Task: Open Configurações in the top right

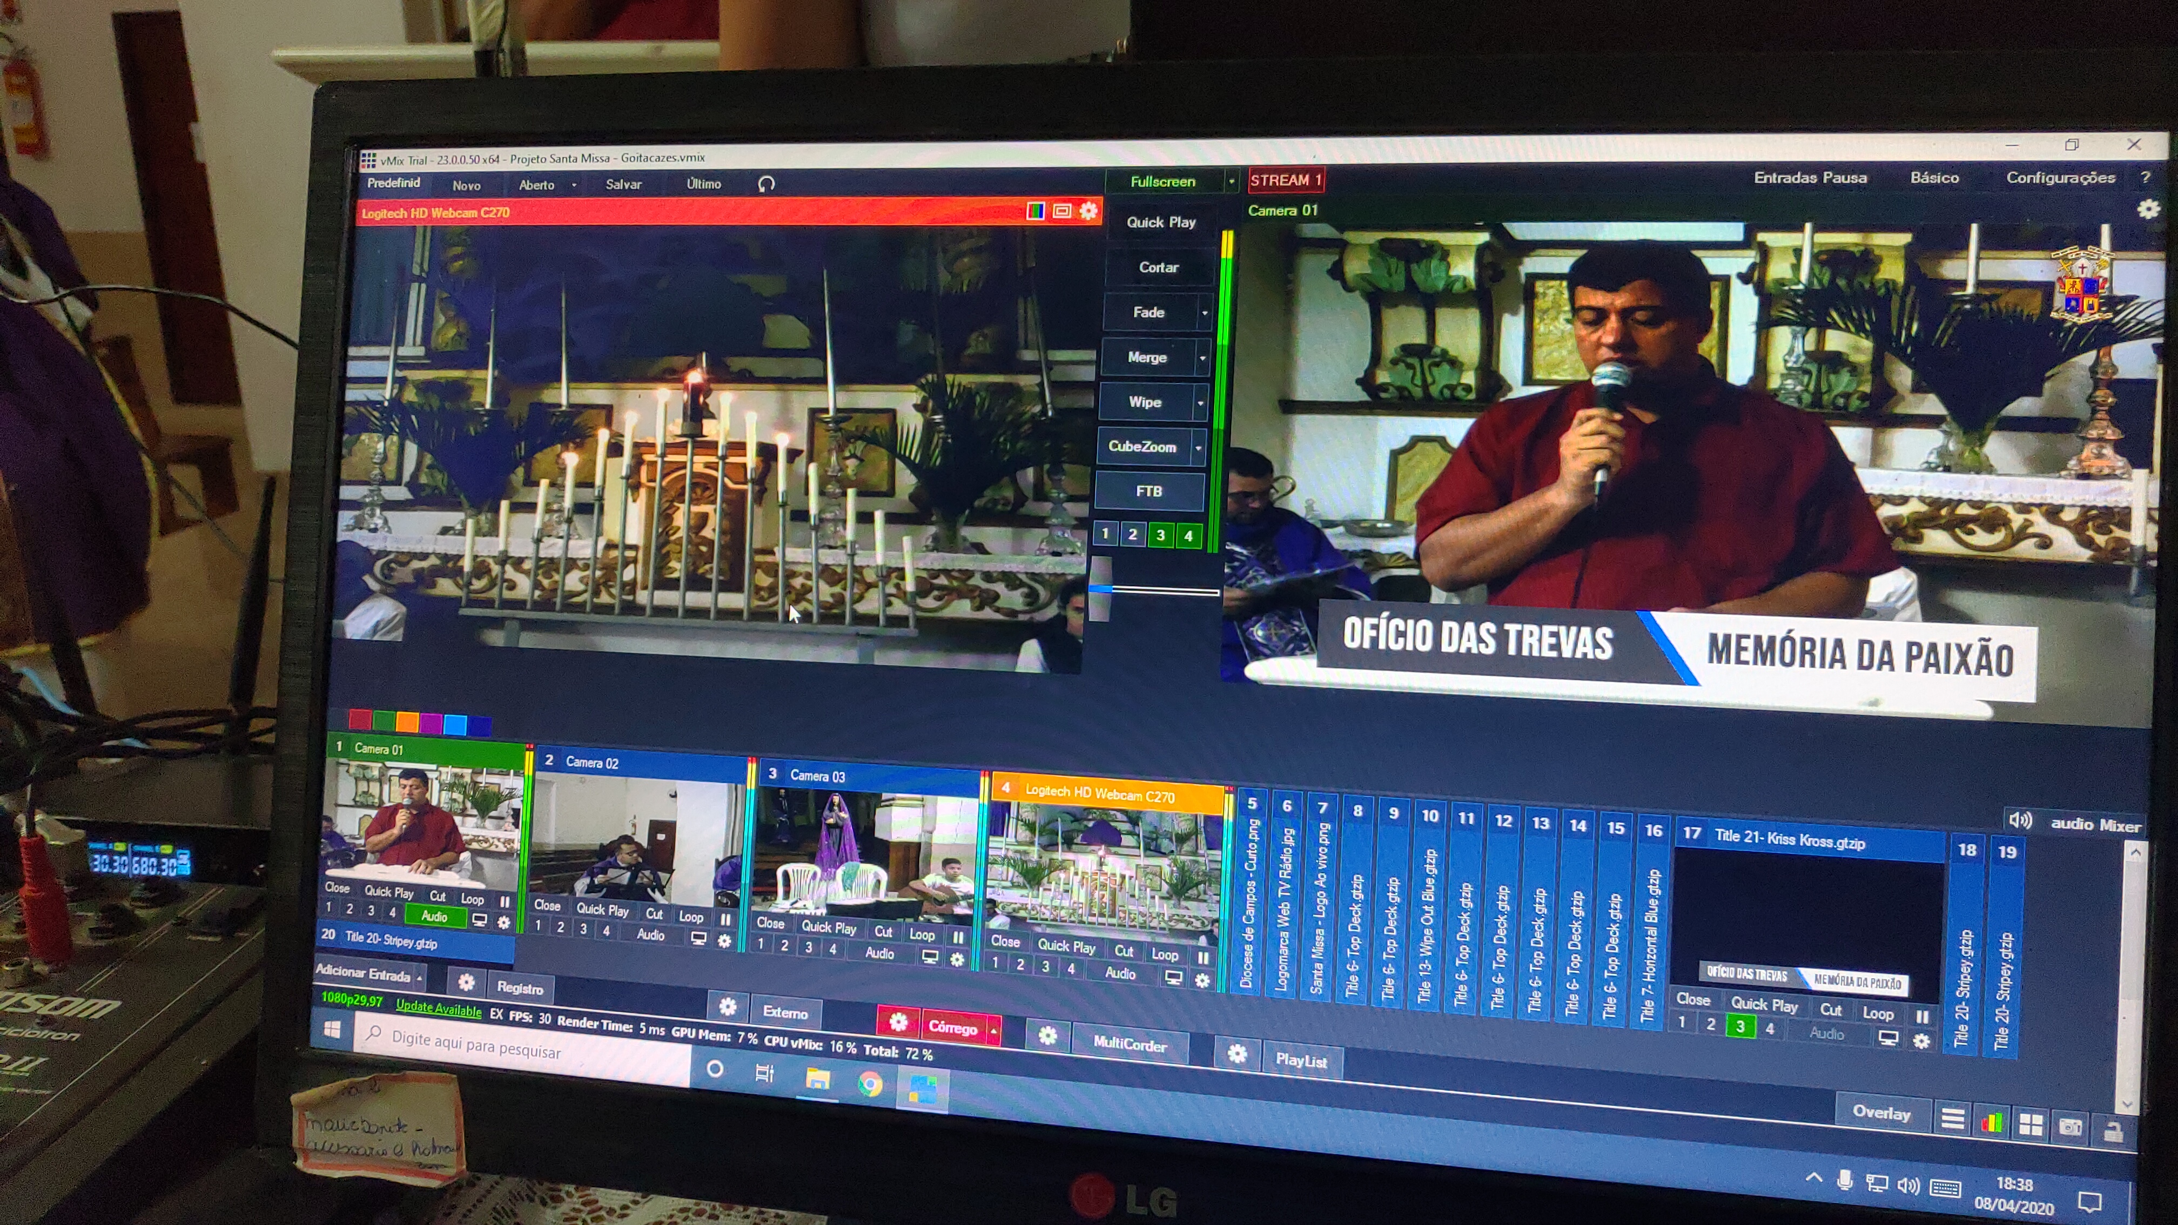Action: point(2060,178)
